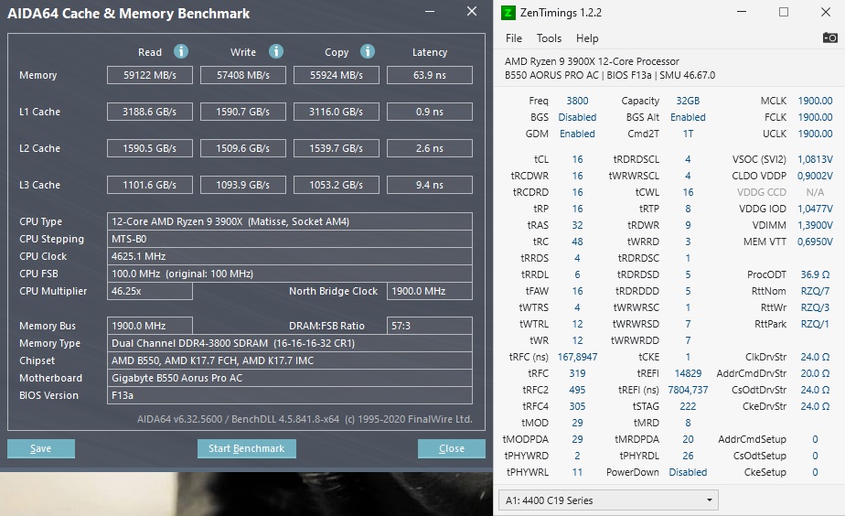Close the ZenTimings window
The height and width of the screenshot is (516, 845).
[x=826, y=12]
